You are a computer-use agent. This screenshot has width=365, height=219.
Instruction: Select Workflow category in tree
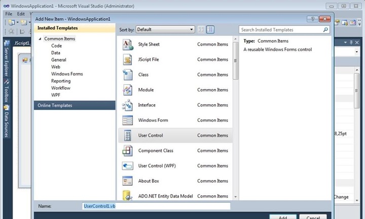coord(61,88)
